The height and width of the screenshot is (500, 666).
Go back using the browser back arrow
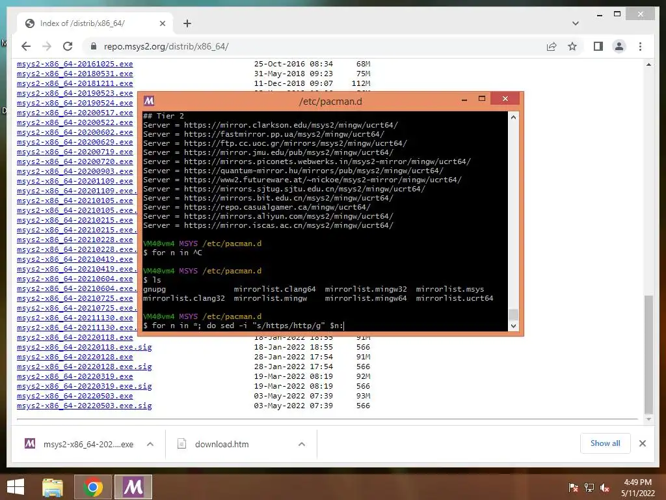[26, 46]
